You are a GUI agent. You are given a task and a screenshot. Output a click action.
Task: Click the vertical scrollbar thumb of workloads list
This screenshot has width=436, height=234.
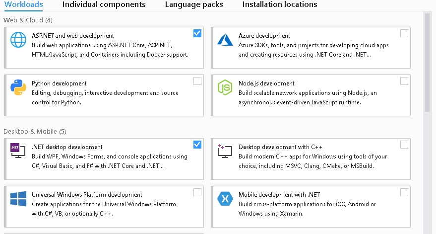[428, 63]
